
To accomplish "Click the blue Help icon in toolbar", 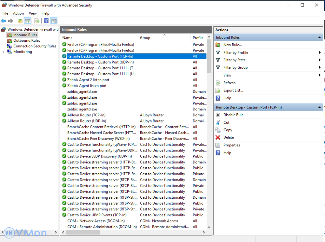I will pos(46,21).
